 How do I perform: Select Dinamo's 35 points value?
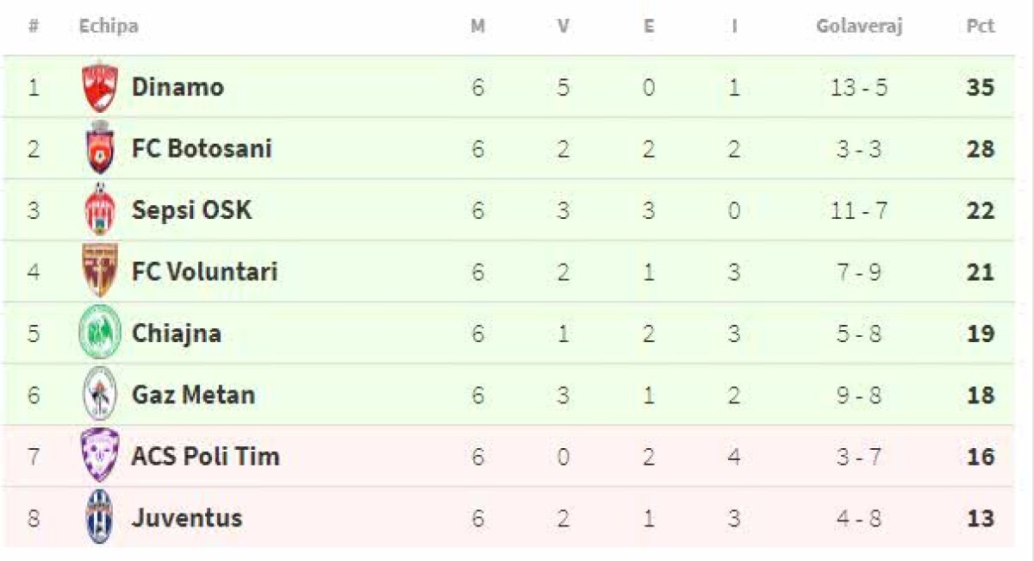point(981,88)
